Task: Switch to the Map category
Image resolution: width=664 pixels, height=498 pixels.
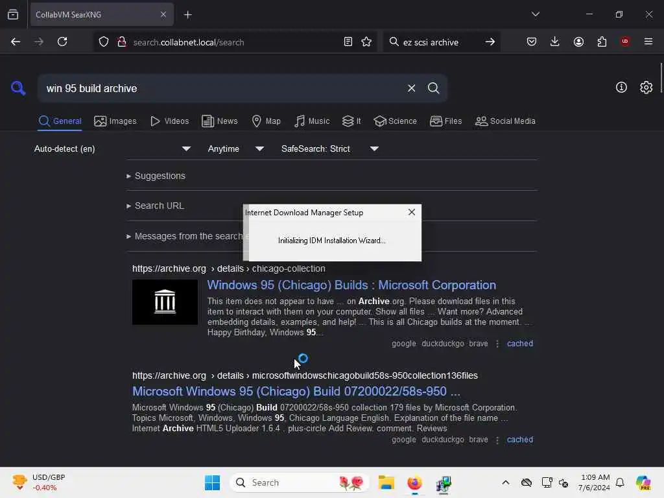Action: [267, 121]
